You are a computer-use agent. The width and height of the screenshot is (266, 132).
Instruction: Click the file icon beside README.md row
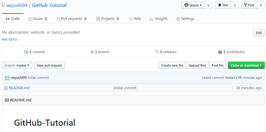(6, 88)
